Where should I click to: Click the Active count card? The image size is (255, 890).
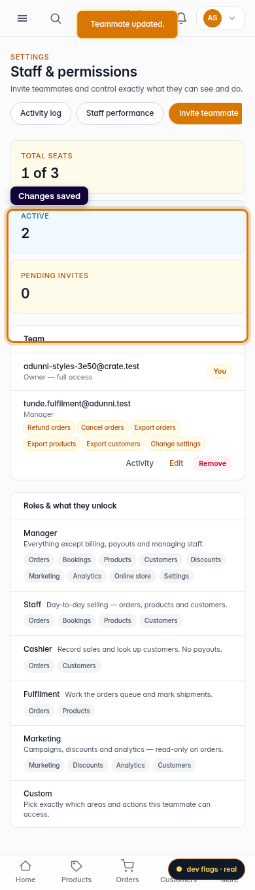[127, 227]
